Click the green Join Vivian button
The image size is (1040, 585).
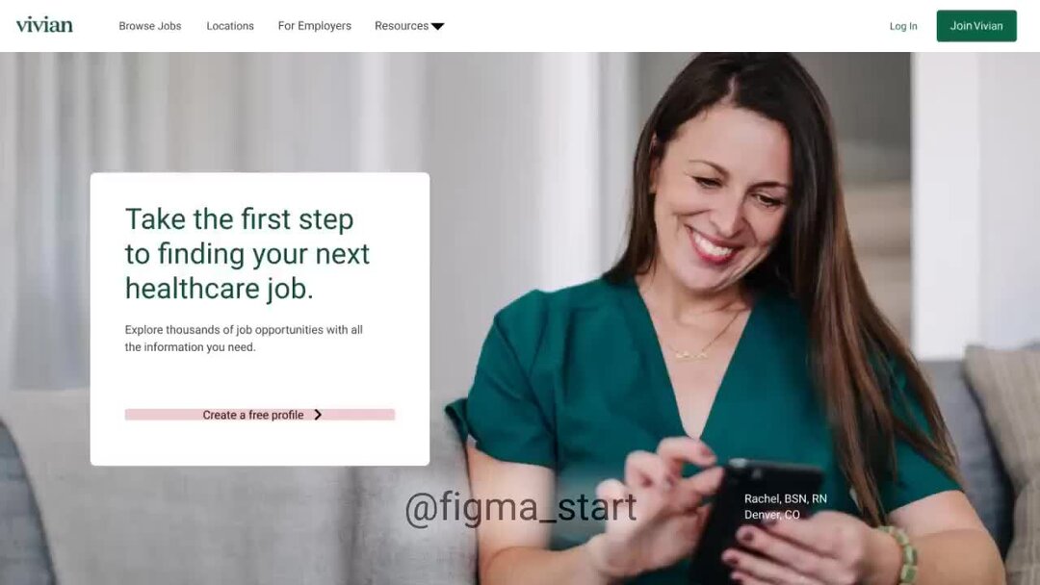(976, 26)
